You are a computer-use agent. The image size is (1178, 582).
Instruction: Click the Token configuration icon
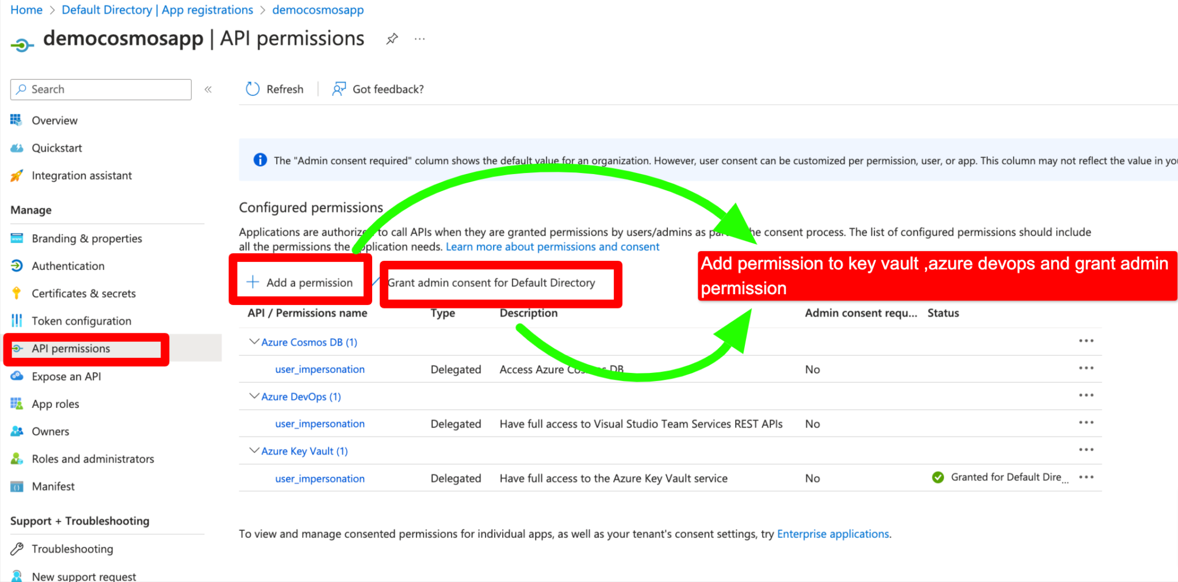click(17, 321)
